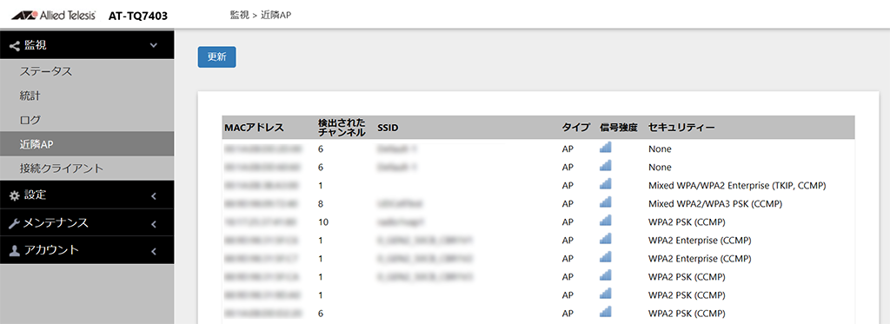Screen dimensions: 890x324
Task: Click signal icon for Mixed WPA2/WPA3 PSK row
Action: (x=605, y=203)
